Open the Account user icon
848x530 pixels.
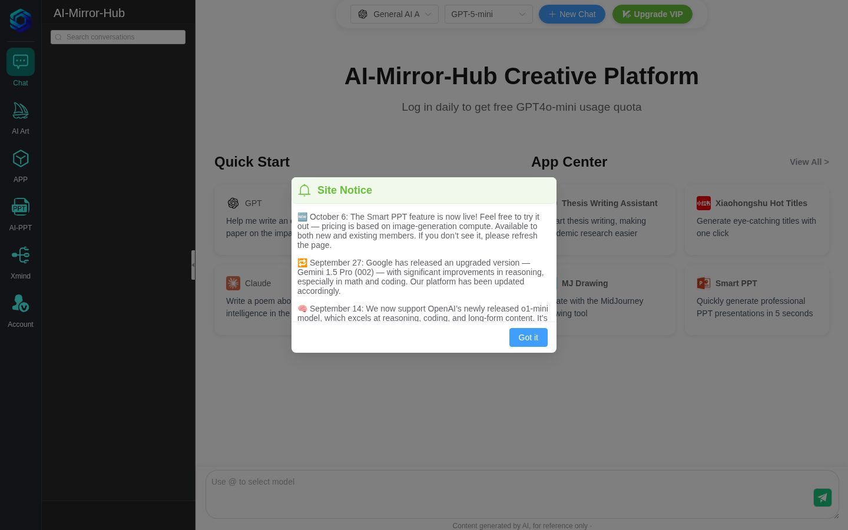21,304
